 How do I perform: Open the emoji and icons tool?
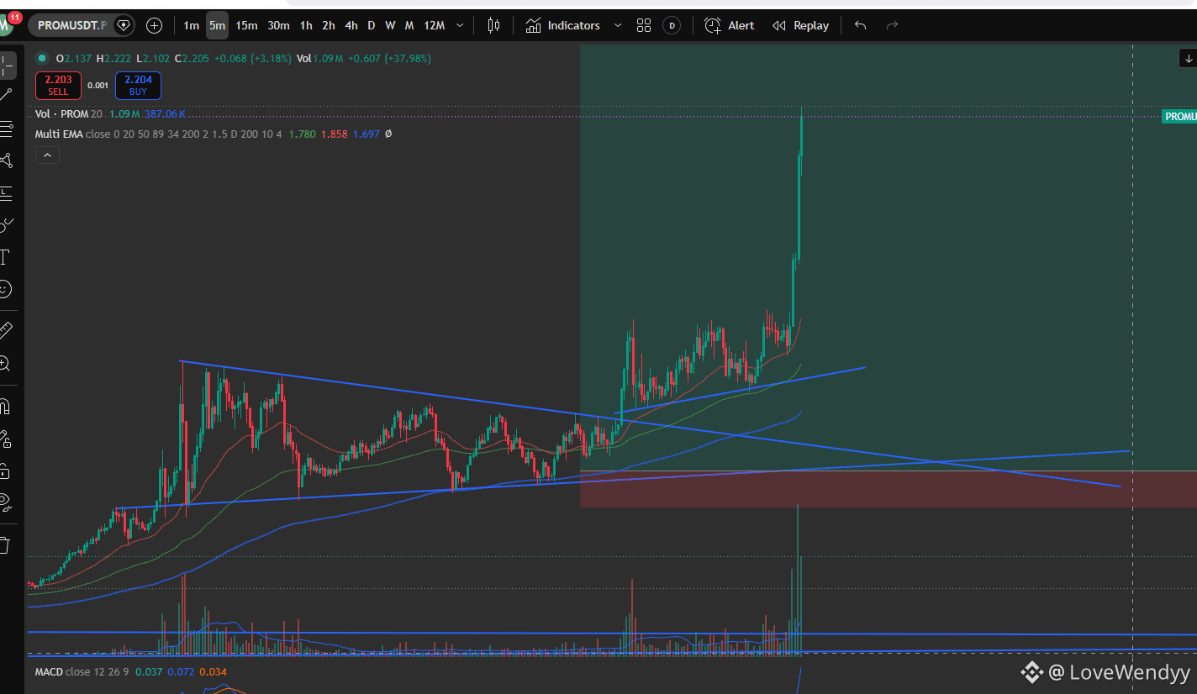5,289
